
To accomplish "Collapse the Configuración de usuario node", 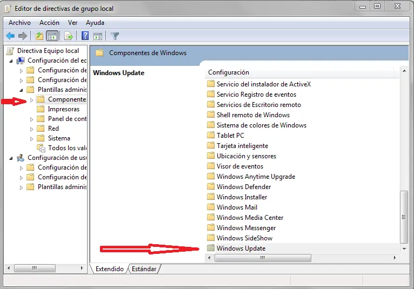I will 11,158.
